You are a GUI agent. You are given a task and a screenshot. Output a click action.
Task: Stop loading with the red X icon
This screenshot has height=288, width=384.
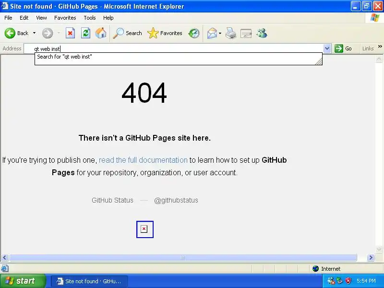(70, 33)
